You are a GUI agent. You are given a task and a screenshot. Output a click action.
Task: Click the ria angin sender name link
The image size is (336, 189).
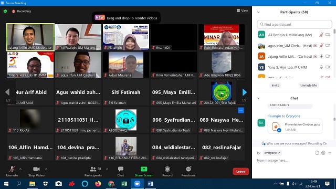274,116
